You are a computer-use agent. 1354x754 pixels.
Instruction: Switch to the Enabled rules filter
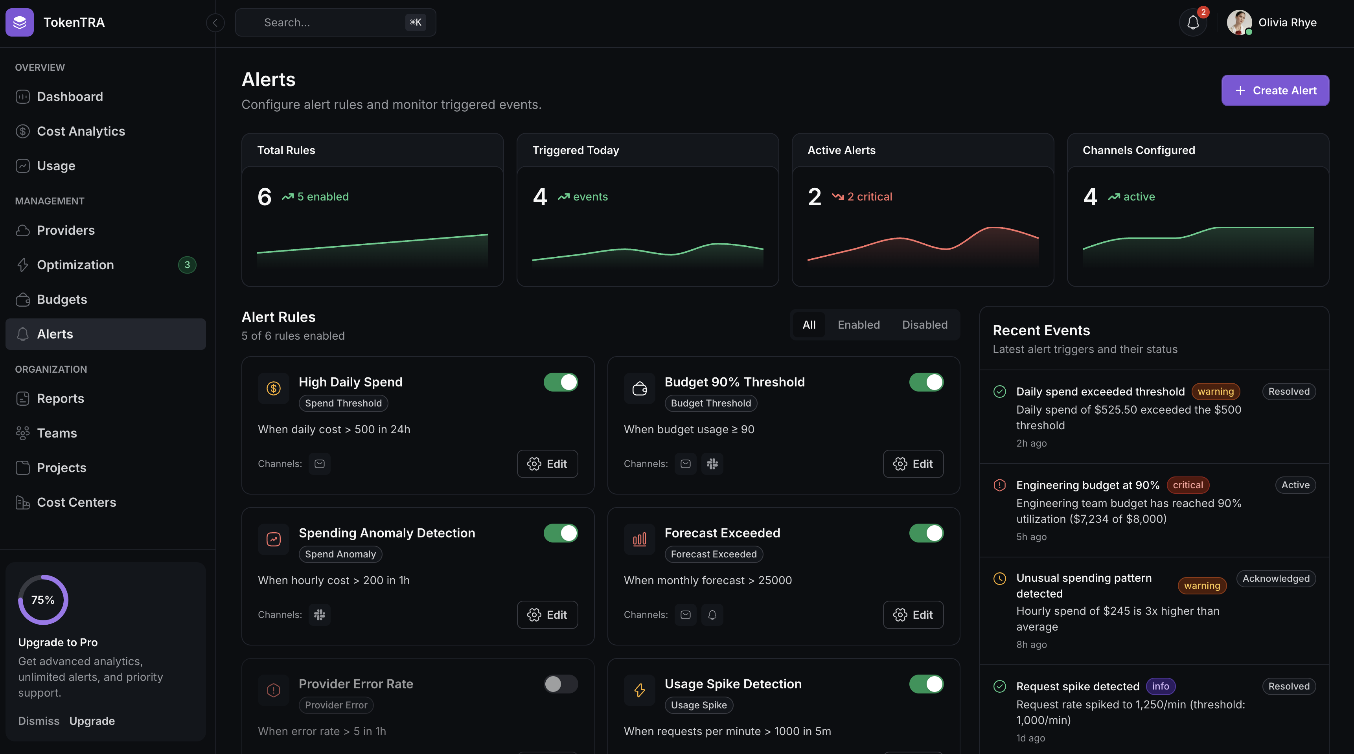859,324
